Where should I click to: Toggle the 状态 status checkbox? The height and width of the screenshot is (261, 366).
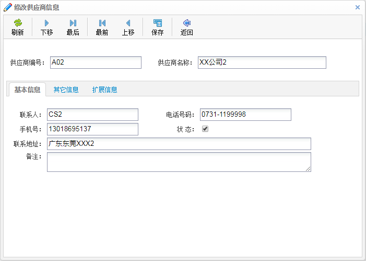[205, 129]
